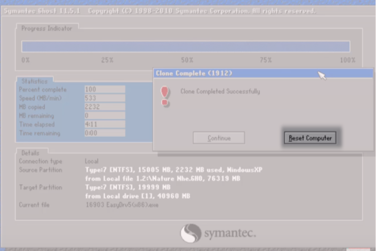This screenshot has width=376, height=251.
Task: Click the Clone Complete (1912) title bar
Action: [x=263, y=73]
